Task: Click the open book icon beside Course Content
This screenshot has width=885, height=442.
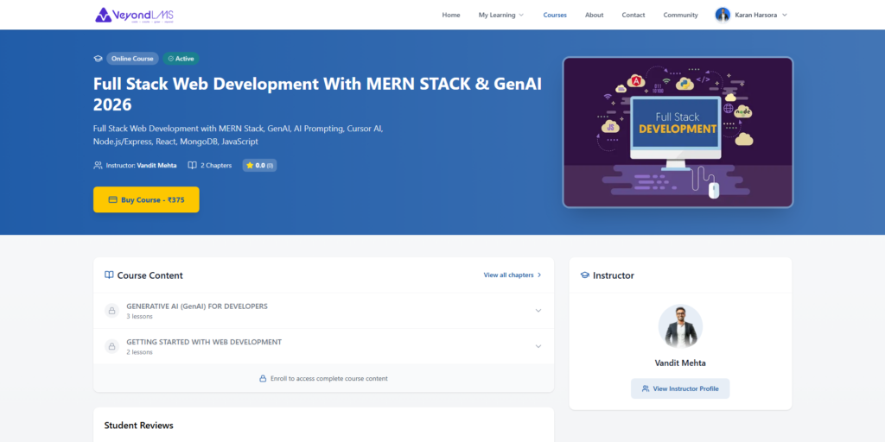Action: click(x=109, y=275)
